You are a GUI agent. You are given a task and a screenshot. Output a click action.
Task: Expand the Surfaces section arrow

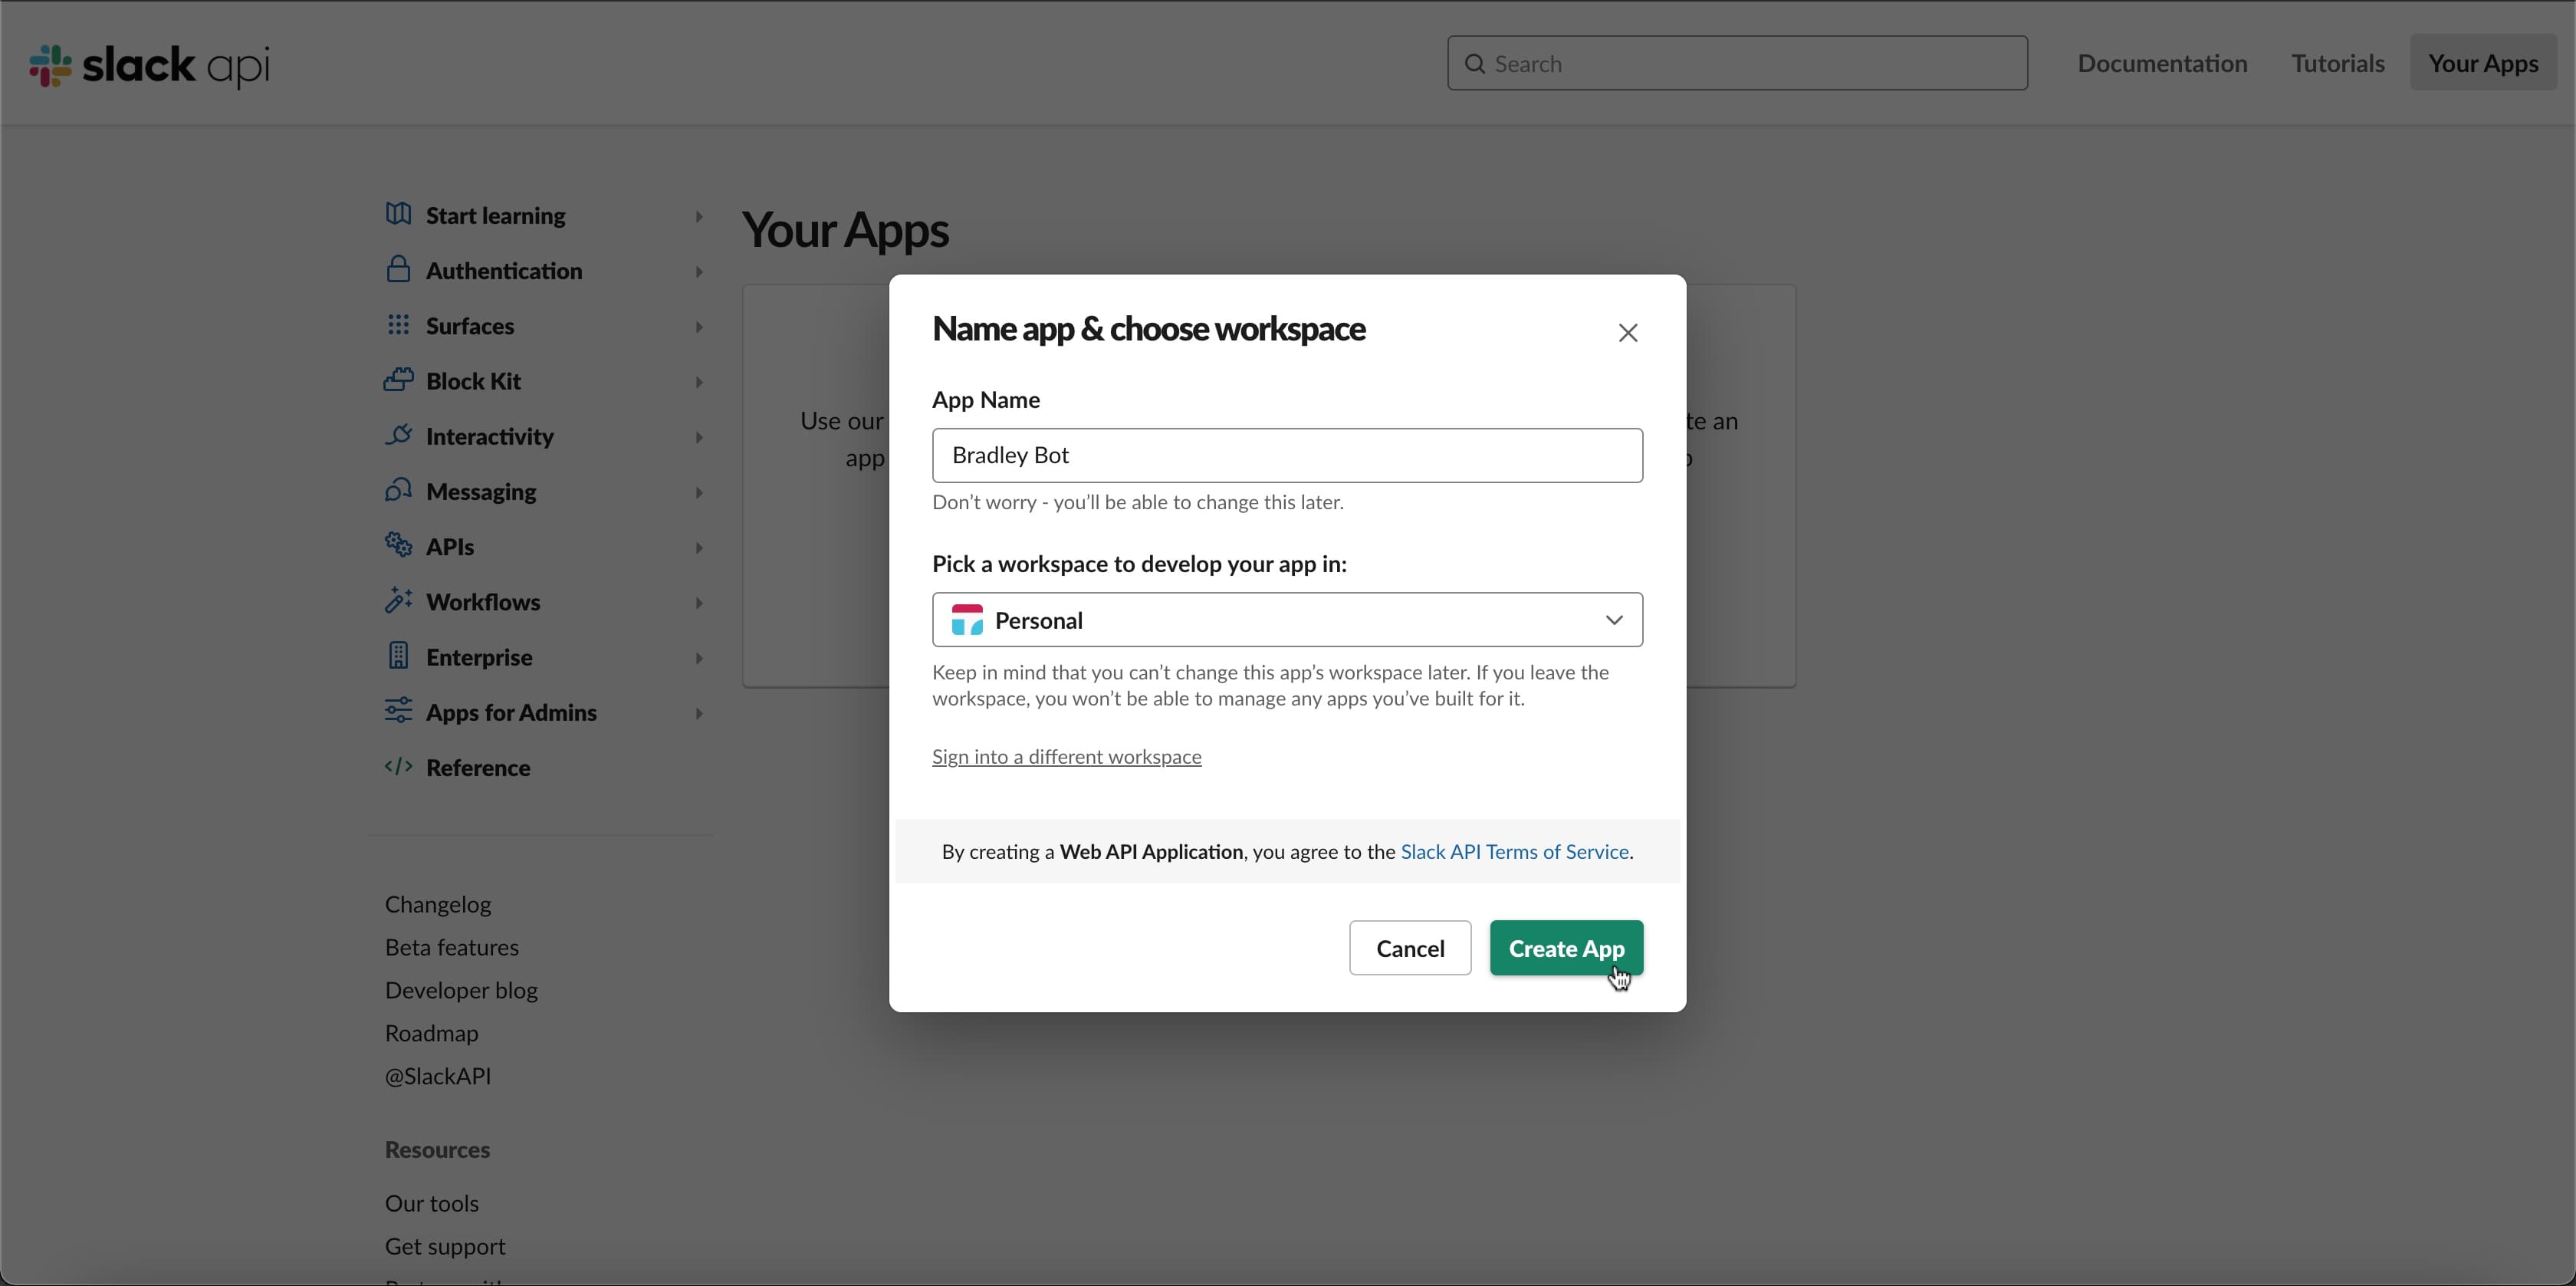(x=700, y=327)
